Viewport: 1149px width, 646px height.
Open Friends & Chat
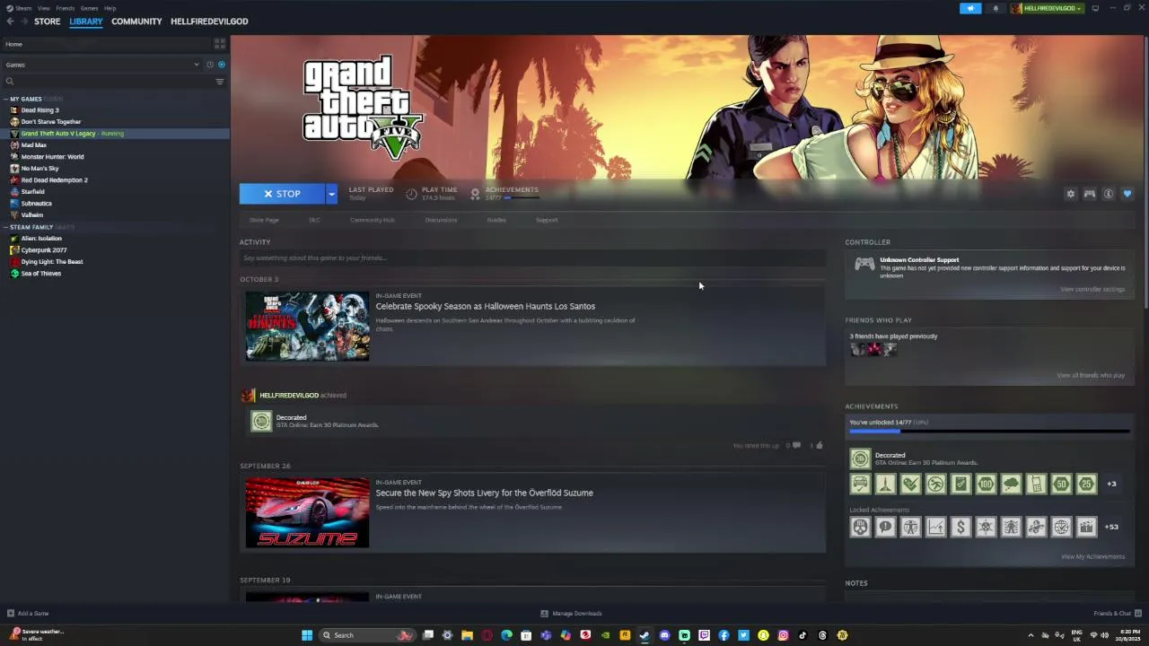[x=1117, y=614]
